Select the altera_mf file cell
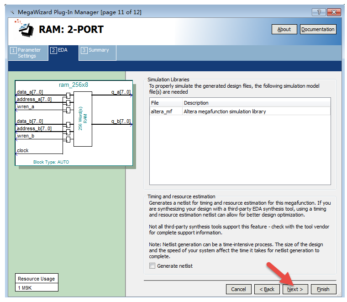 tap(166, 111)
